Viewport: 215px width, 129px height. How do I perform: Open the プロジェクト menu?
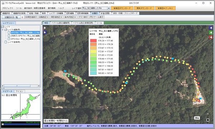click(x=8, y=8)
